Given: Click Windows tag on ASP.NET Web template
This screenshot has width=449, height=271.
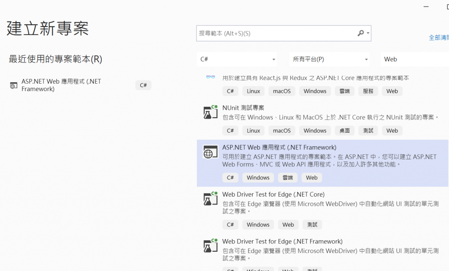Looking at the screenshot, I should click(258, 177).
